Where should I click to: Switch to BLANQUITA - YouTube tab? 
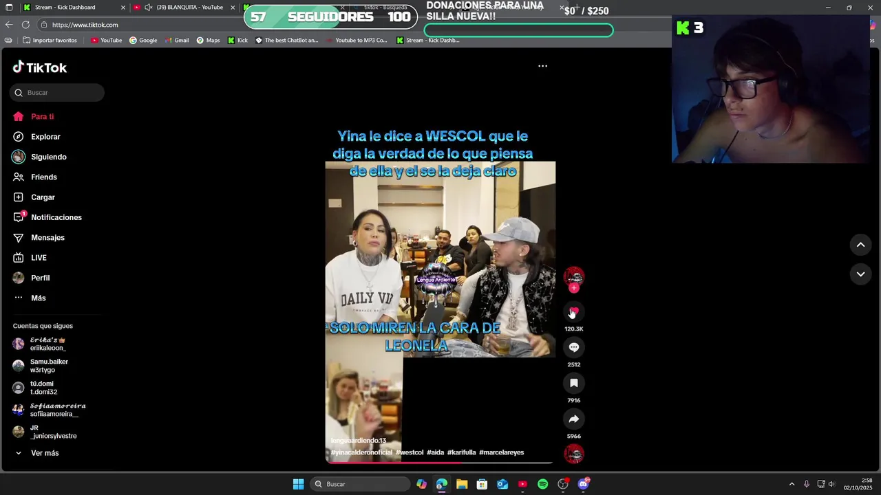184,8
